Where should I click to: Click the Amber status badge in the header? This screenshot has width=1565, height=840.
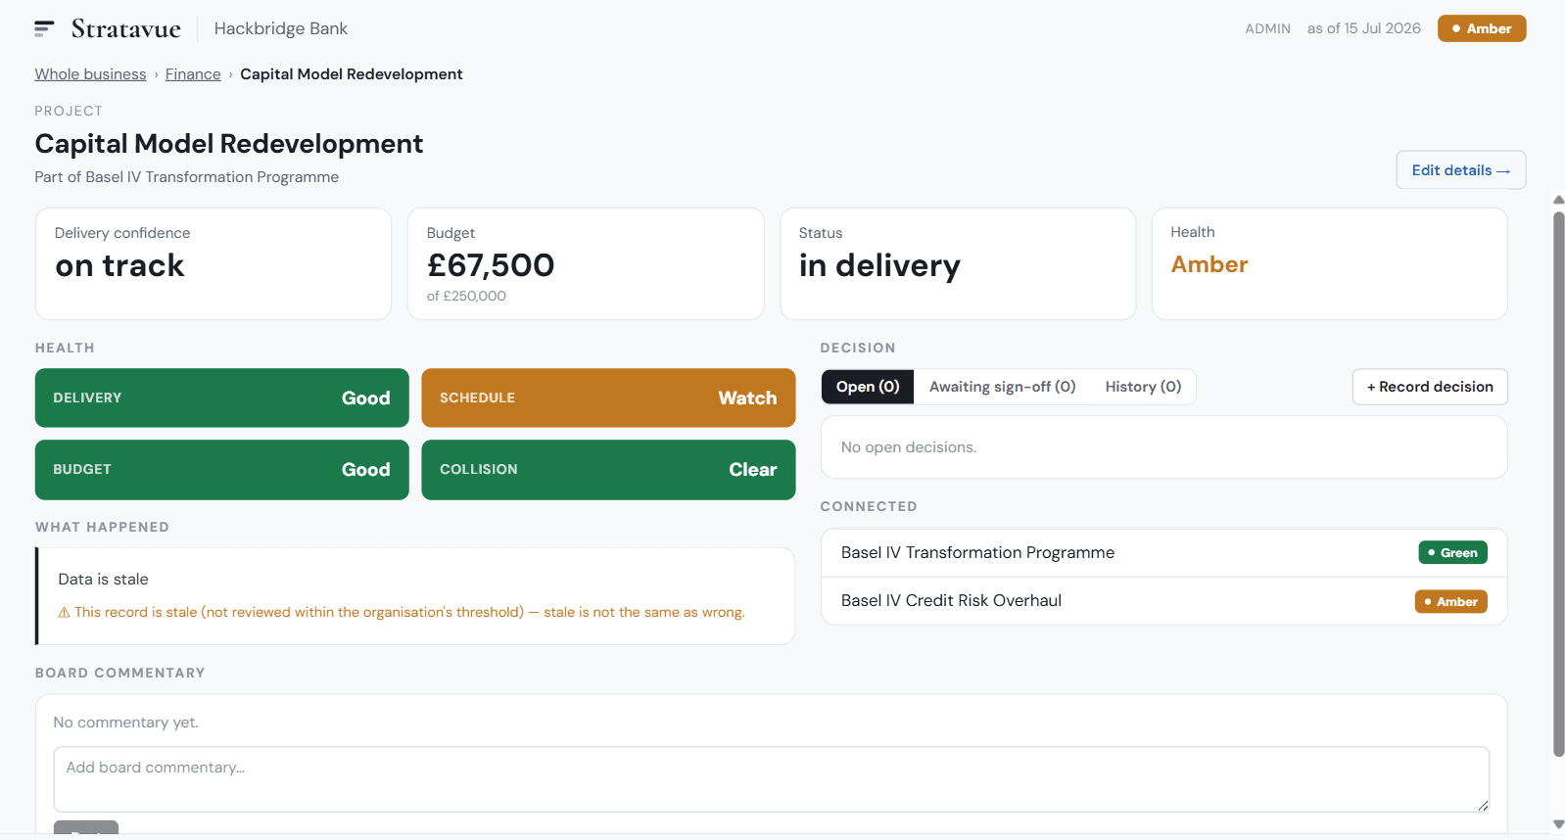[x=1482, y=28]
